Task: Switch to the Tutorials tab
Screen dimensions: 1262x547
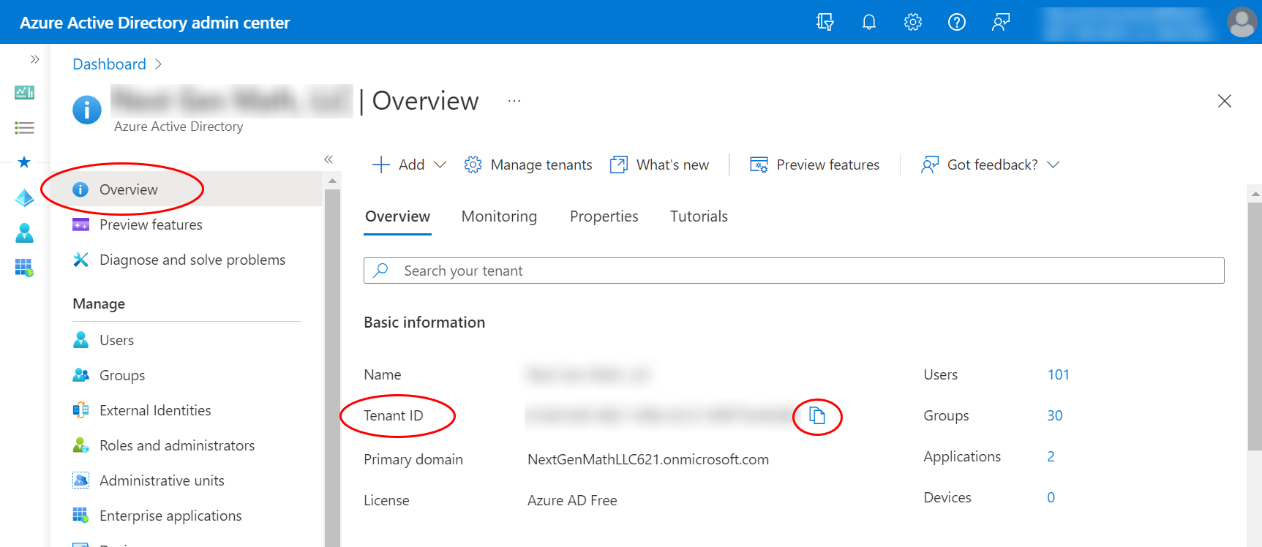Action: (x=699, y=216)
